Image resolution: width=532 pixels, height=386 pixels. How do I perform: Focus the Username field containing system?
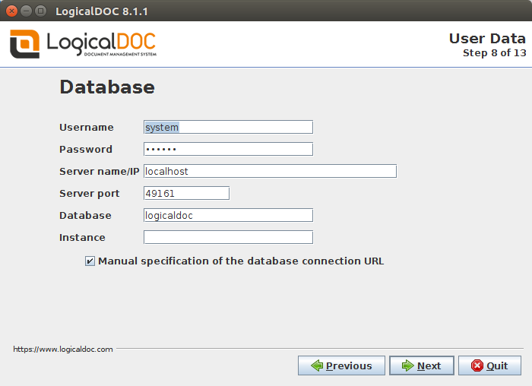click(228, 127)
